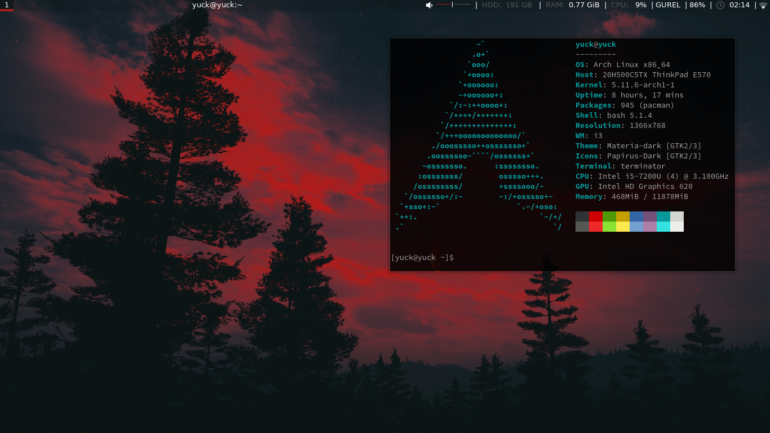Screen dimensions: 770x433
Task: Click the HDD 191 GB status entry
Action: (507, 5)
